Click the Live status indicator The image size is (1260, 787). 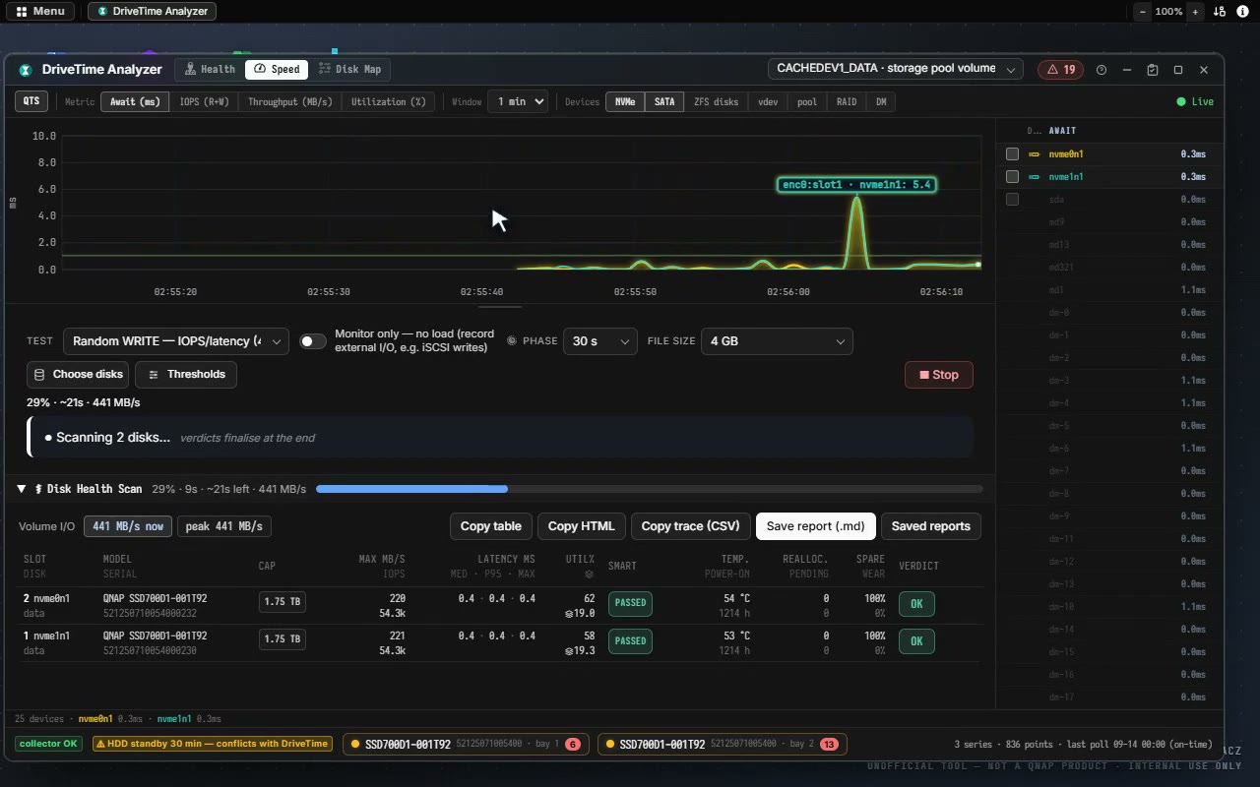tap(1195, 101)
